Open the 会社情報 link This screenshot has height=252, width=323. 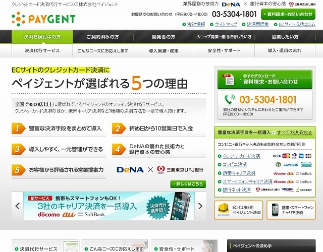click(196, 25)
